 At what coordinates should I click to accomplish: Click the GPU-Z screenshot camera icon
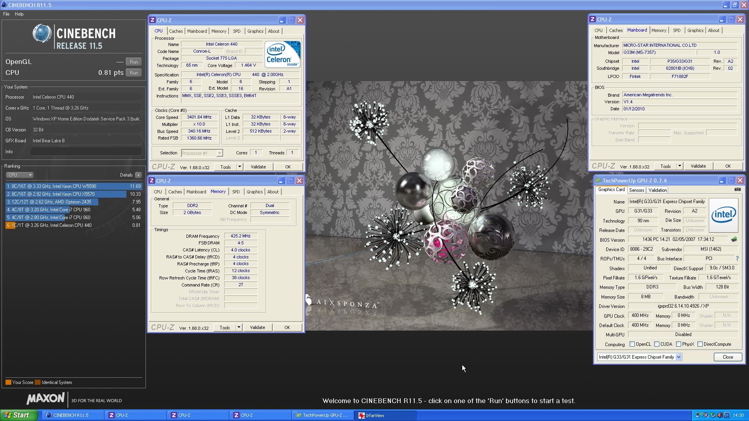737,189
